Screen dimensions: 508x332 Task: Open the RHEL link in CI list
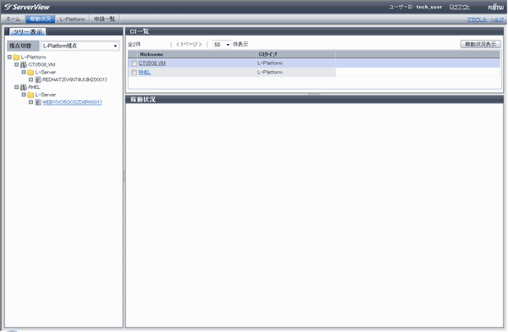coord(145,72)
